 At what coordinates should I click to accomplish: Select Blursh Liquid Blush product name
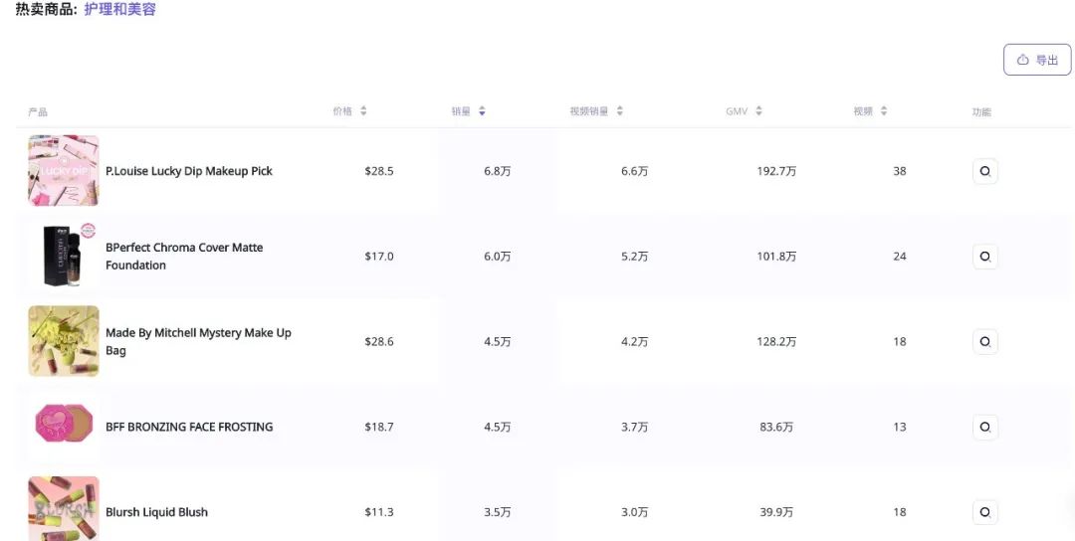[156, 512]
